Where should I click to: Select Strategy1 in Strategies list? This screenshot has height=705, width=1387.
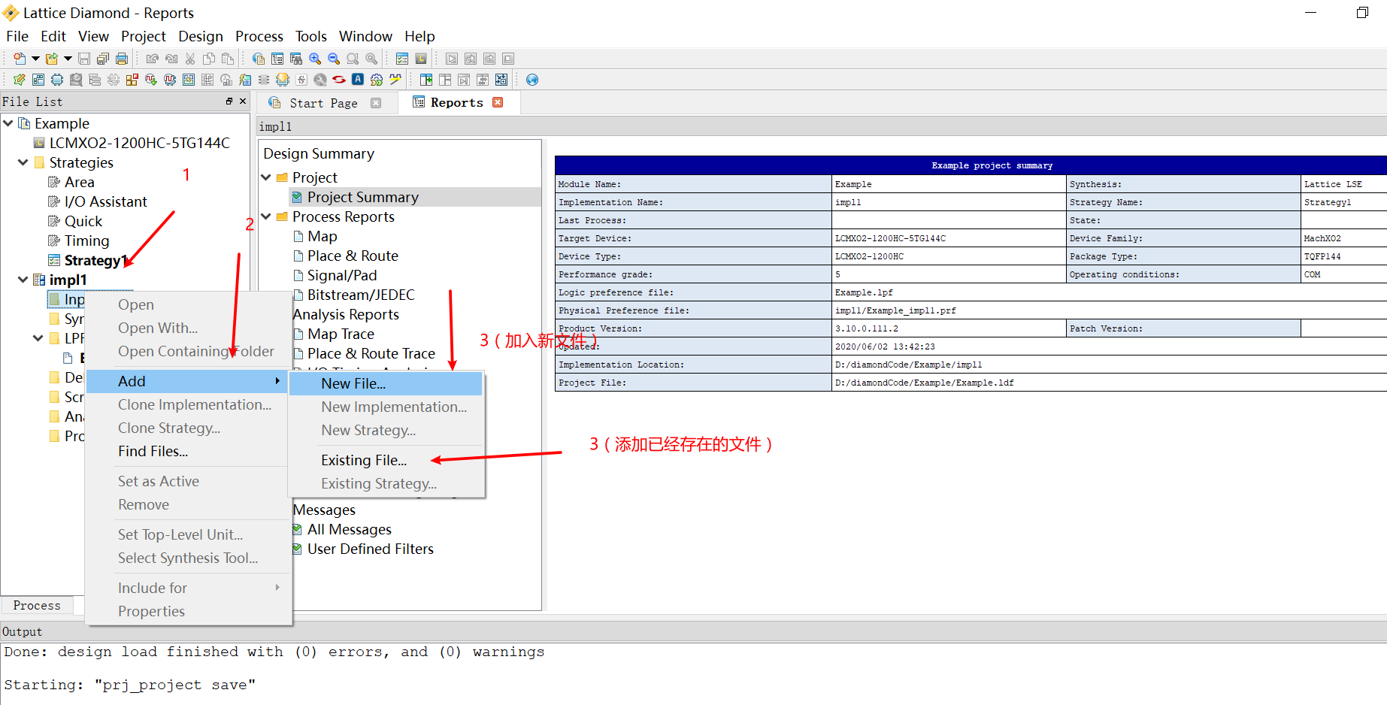coord(95,260)
